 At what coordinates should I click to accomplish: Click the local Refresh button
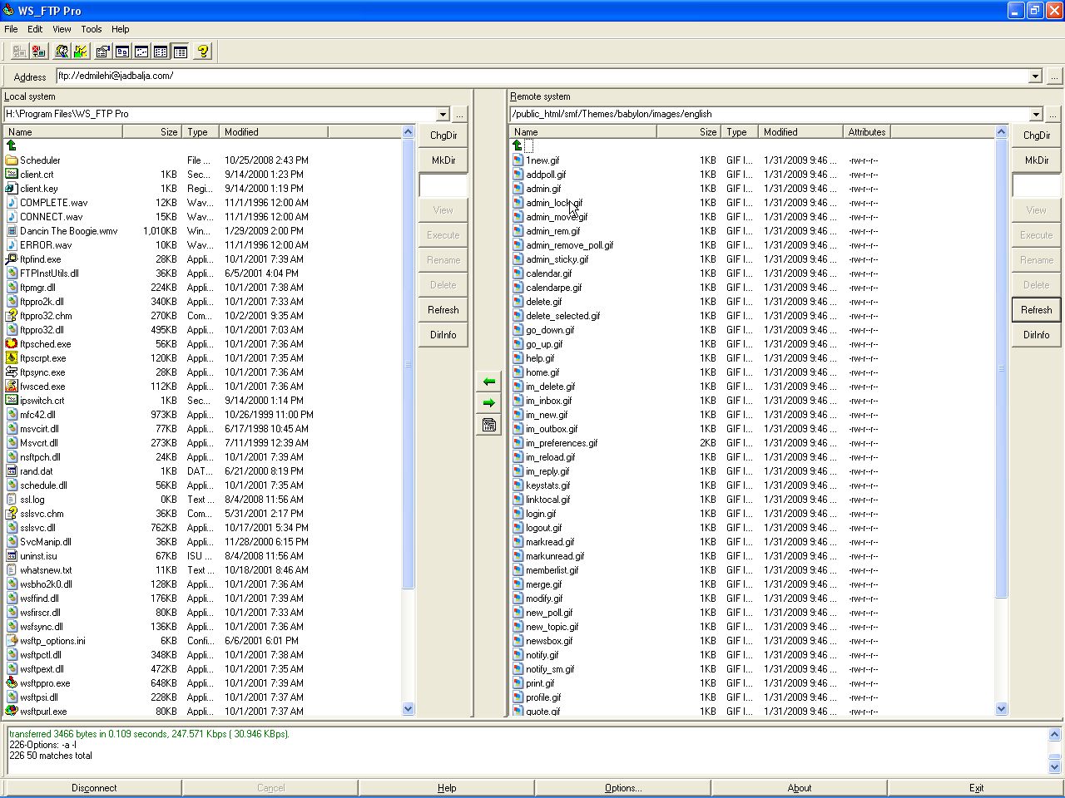443,310
